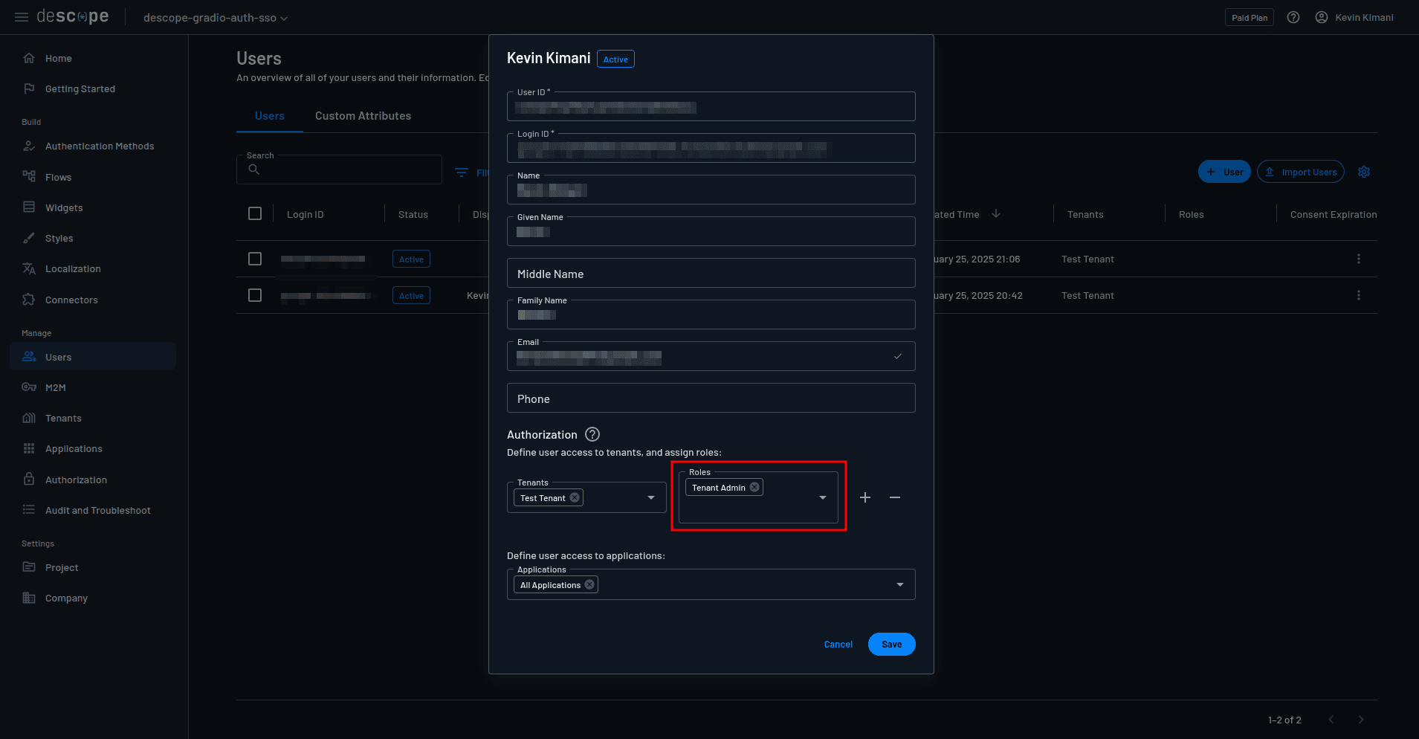Click into the Phone input field
1419x739 pixels.
point(711,398)
